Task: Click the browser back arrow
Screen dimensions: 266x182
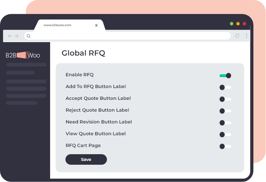Action: click(x=10, y=36)
